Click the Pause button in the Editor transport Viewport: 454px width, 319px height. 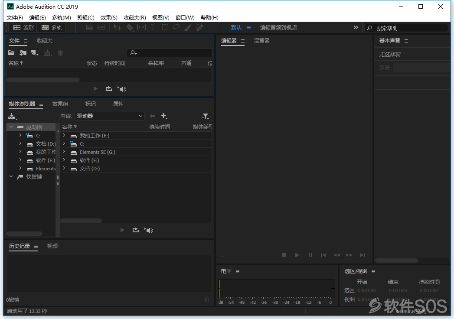(310, 255)
